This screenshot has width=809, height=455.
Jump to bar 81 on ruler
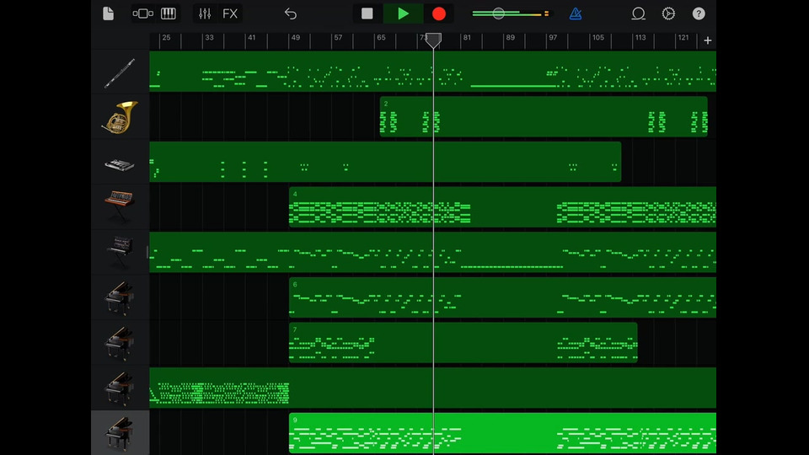point(466,38)
